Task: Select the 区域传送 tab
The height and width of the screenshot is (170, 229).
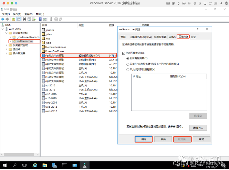Action: [x=184, y=36]
